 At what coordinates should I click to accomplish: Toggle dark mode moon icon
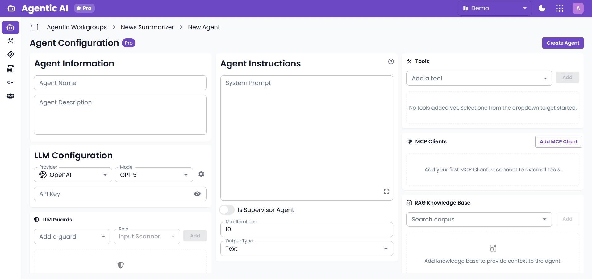coord(542,8)
